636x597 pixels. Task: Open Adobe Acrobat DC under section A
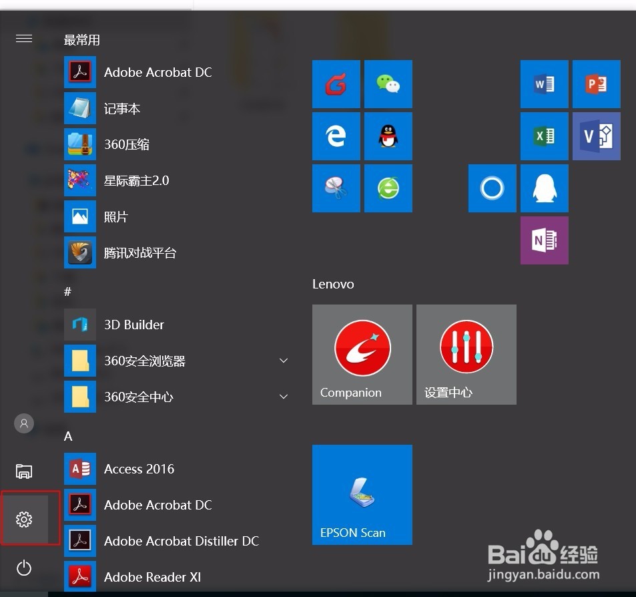point(178,505)
